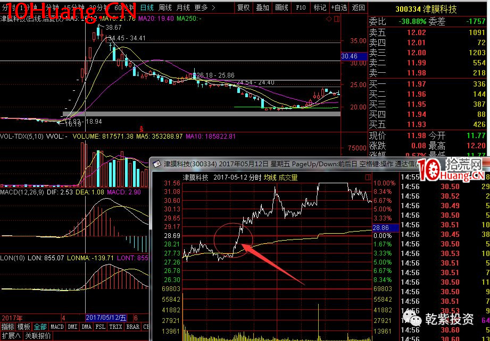The width and height of the screenshot is (490, 341).
Task: Click the red window-layout icon beside the diamond
Action: click(x=337, y=19)
